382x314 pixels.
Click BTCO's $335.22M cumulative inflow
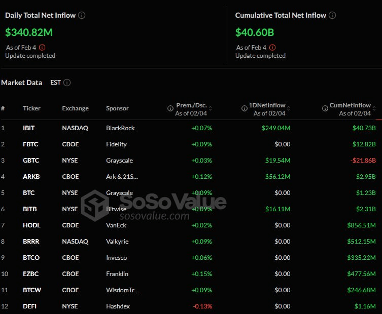coord(361,258)
